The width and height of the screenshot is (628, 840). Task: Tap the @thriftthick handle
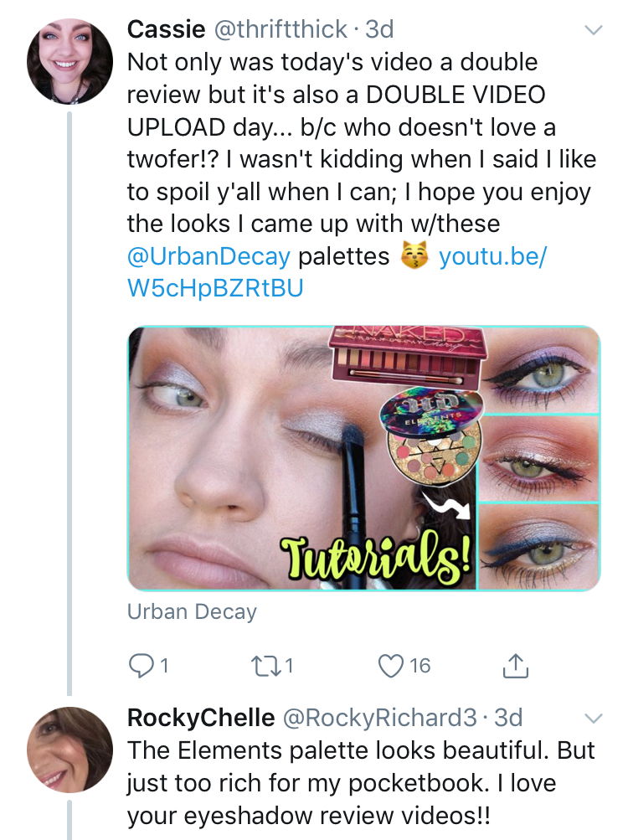281,30
